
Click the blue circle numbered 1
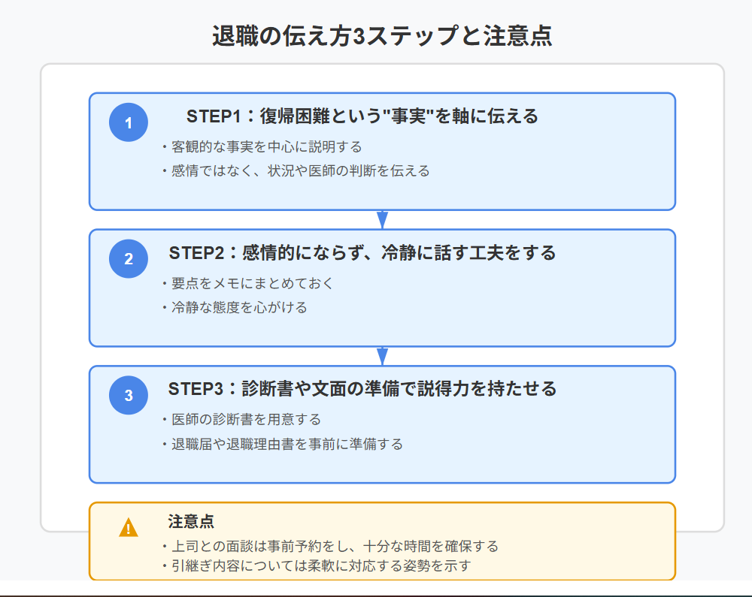(x=128, y=122)
